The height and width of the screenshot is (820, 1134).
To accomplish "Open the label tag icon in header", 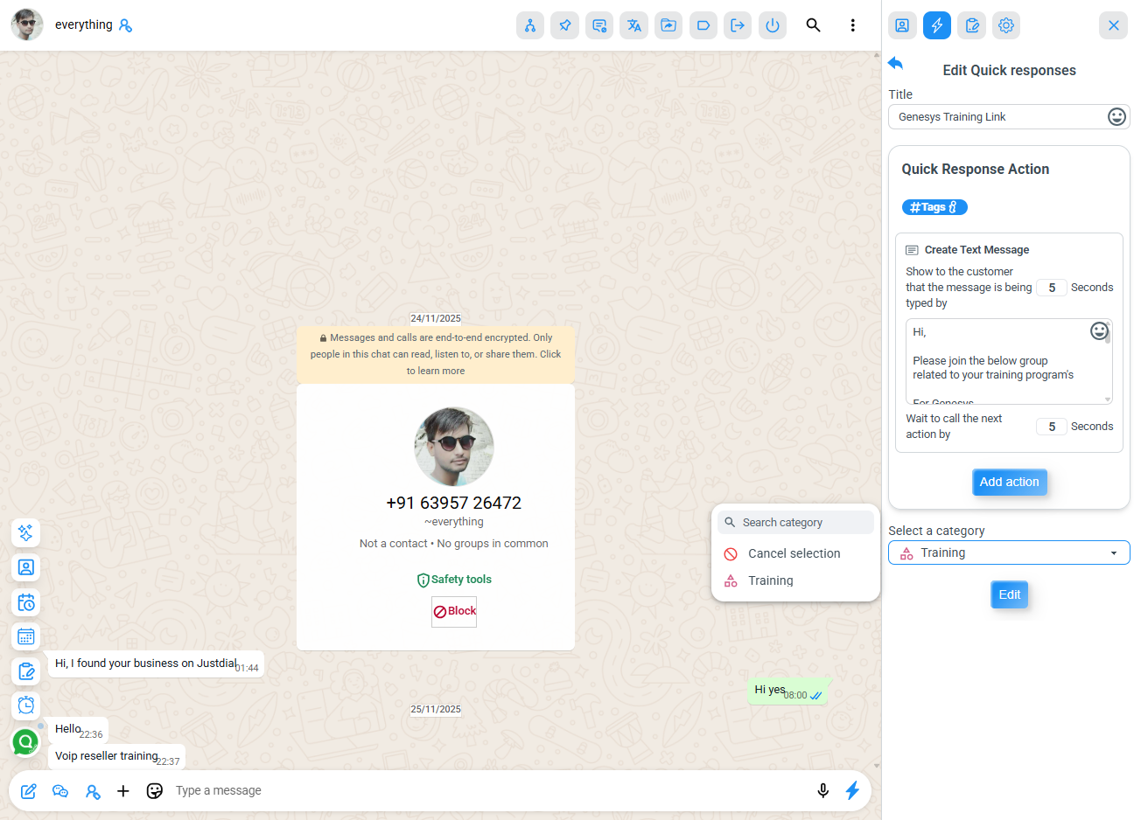I will pos(703,25).
